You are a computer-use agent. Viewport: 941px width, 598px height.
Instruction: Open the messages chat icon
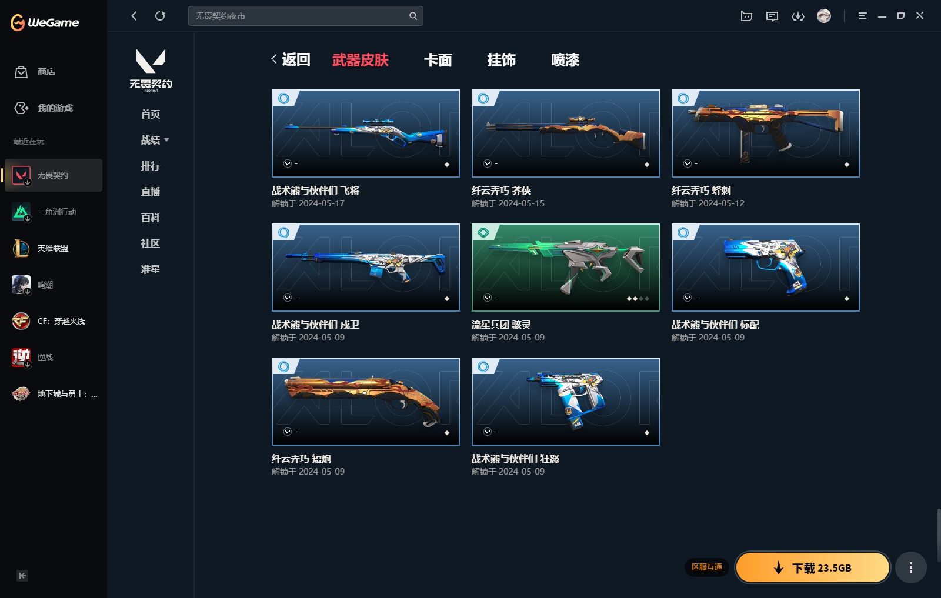[x=772, y=16]
